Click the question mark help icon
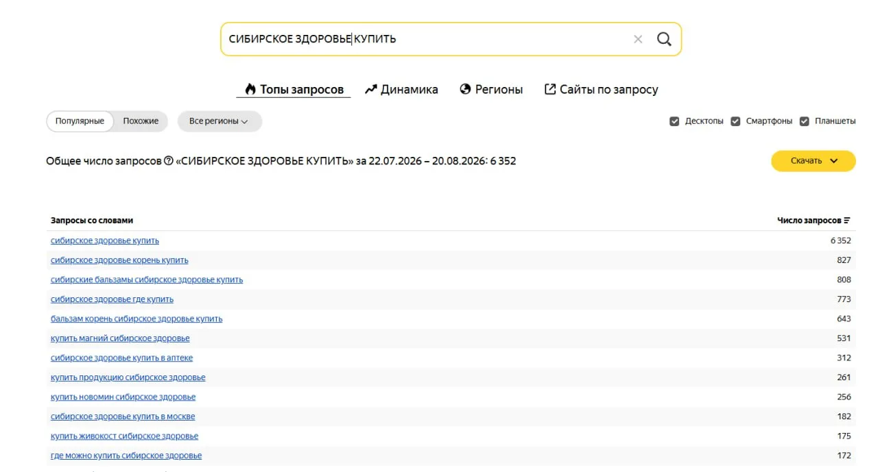The height and width of the screenshot is (472, 878). tap(169, 161)
